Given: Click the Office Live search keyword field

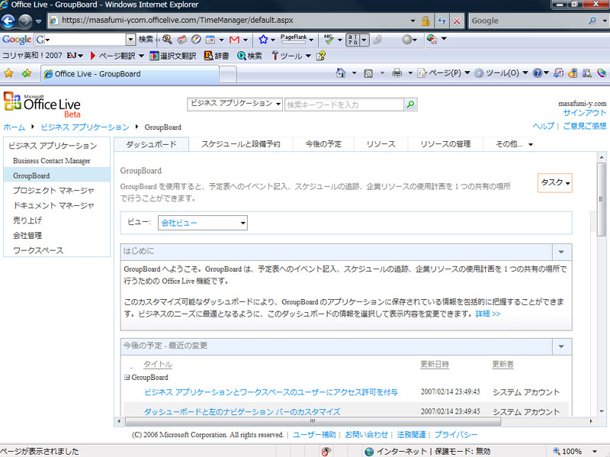Looking at the screenshot, I should [x=344, y=105].
